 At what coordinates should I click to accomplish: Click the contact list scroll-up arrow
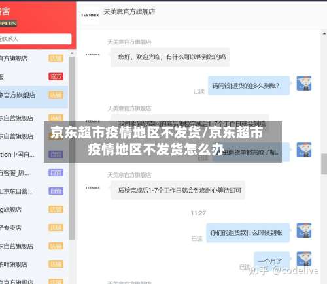pos(72,54)
